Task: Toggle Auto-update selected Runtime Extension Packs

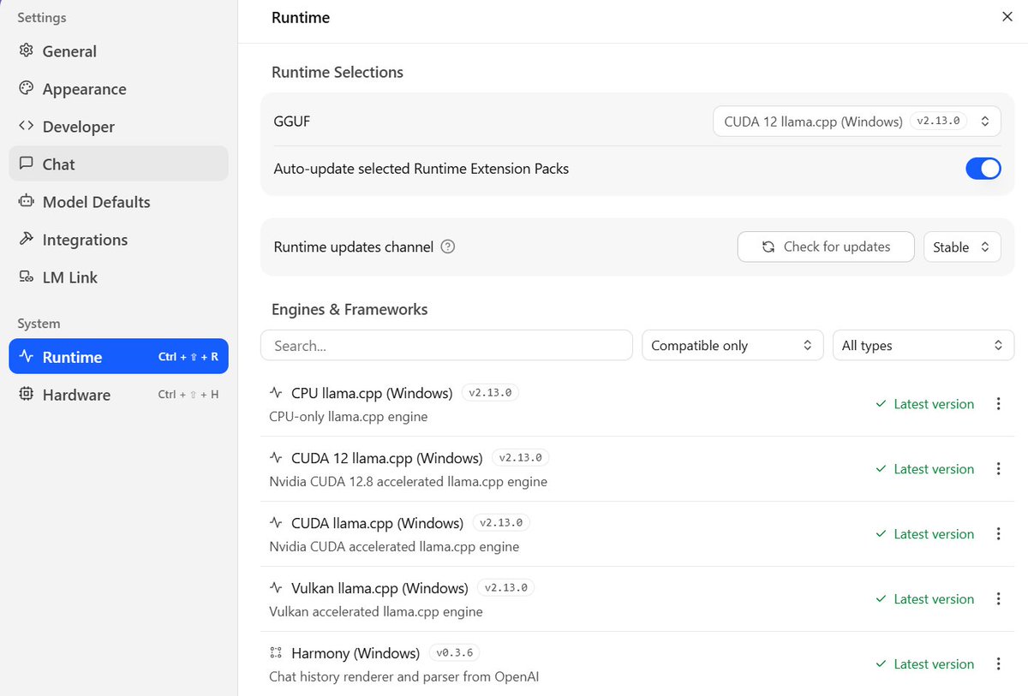Action: tap(983, 169)
